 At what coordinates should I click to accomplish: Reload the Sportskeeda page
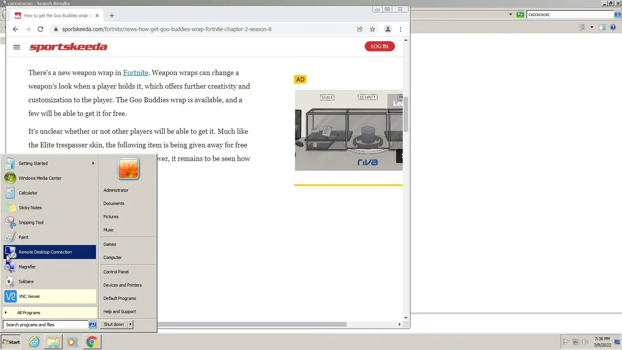40,29
